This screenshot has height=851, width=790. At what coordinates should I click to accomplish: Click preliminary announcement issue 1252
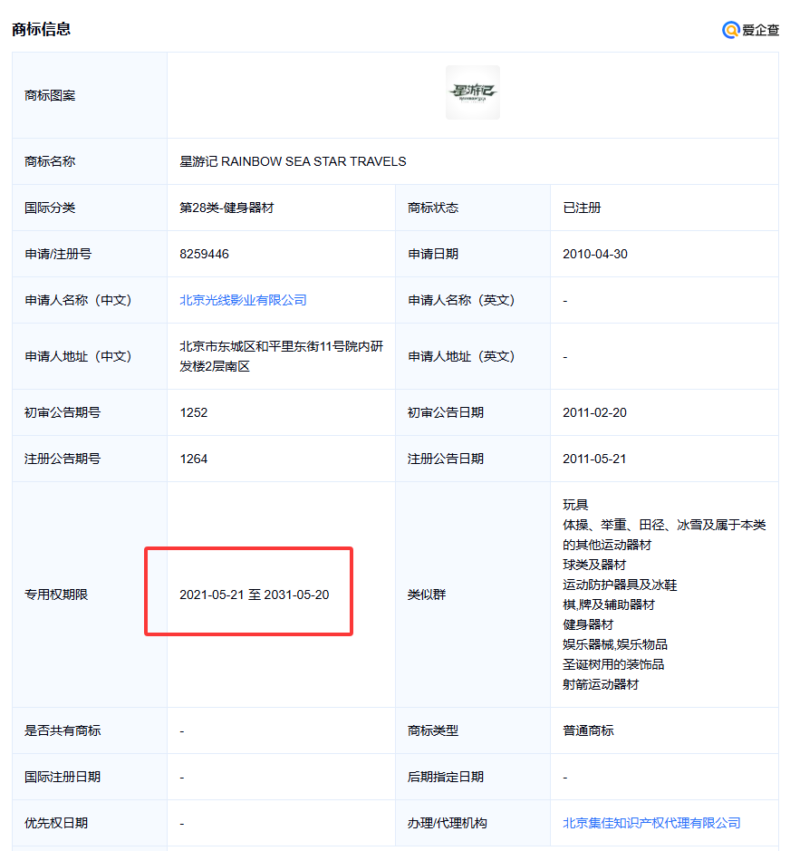click(x=194, y=412)
